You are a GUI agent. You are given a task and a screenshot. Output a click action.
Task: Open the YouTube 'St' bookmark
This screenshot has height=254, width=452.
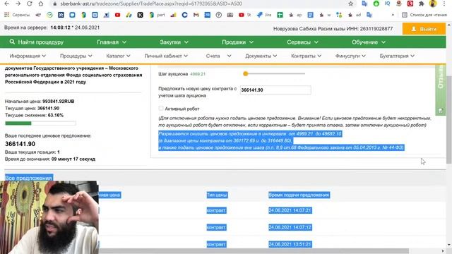click(x=245, y=15)
